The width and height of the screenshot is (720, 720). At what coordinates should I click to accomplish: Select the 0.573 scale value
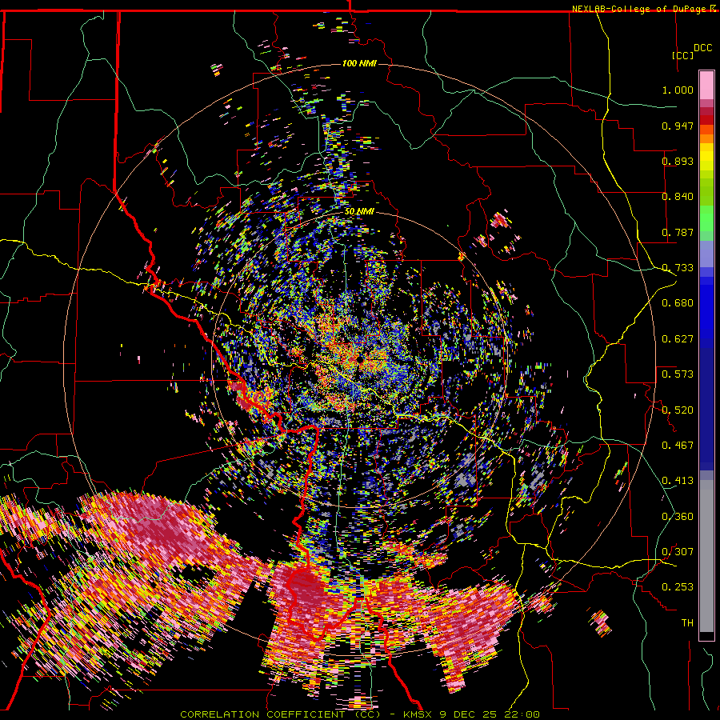[x=678, y=374]
